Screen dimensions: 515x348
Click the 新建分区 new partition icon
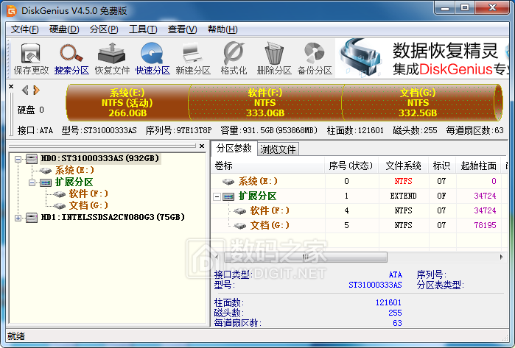coord(193,59)
